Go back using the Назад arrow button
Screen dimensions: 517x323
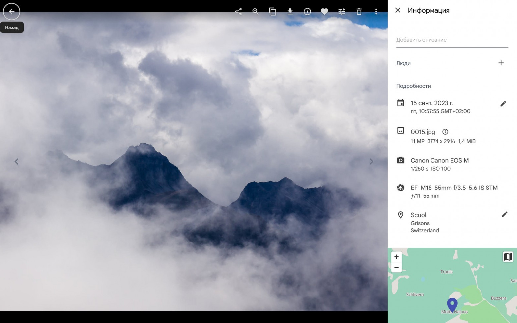click(x=12, y=12)
